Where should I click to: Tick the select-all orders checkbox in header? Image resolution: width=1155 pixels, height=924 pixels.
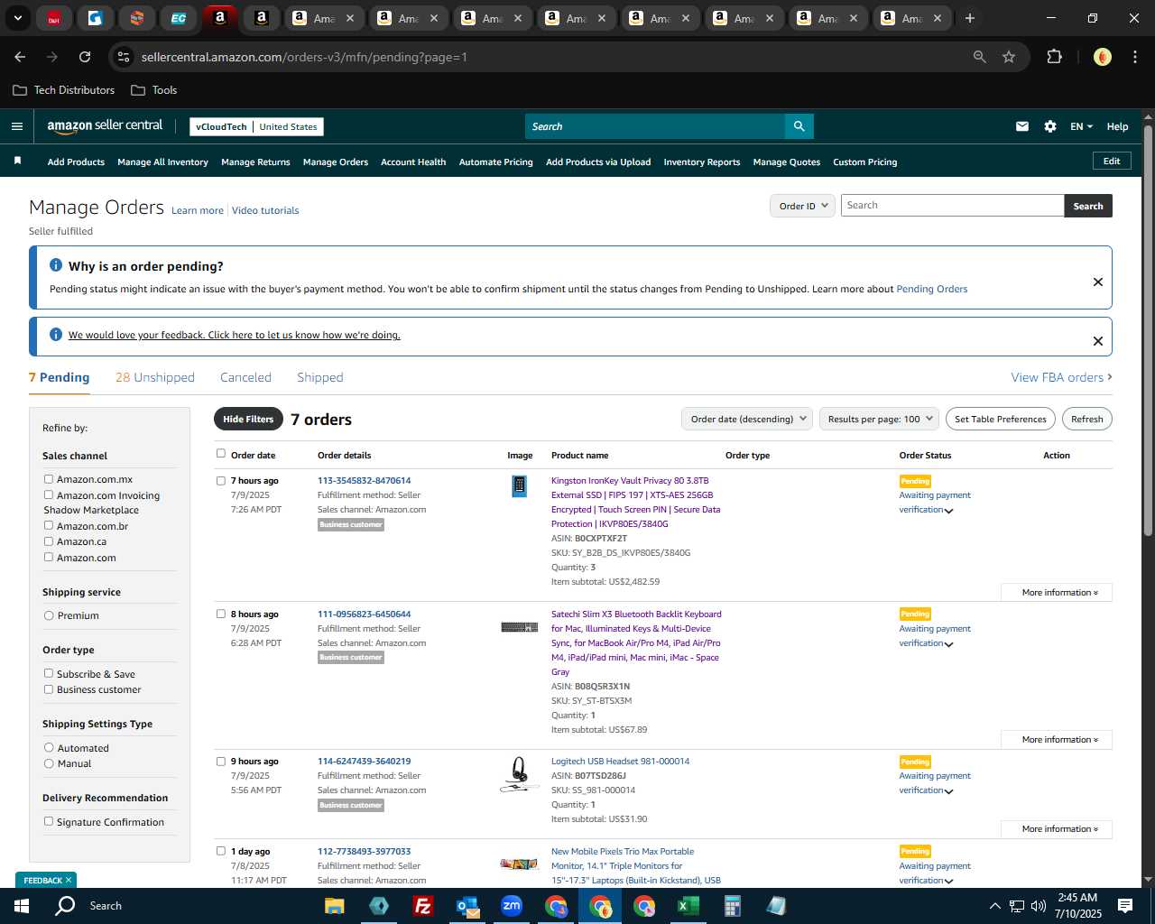220,454
